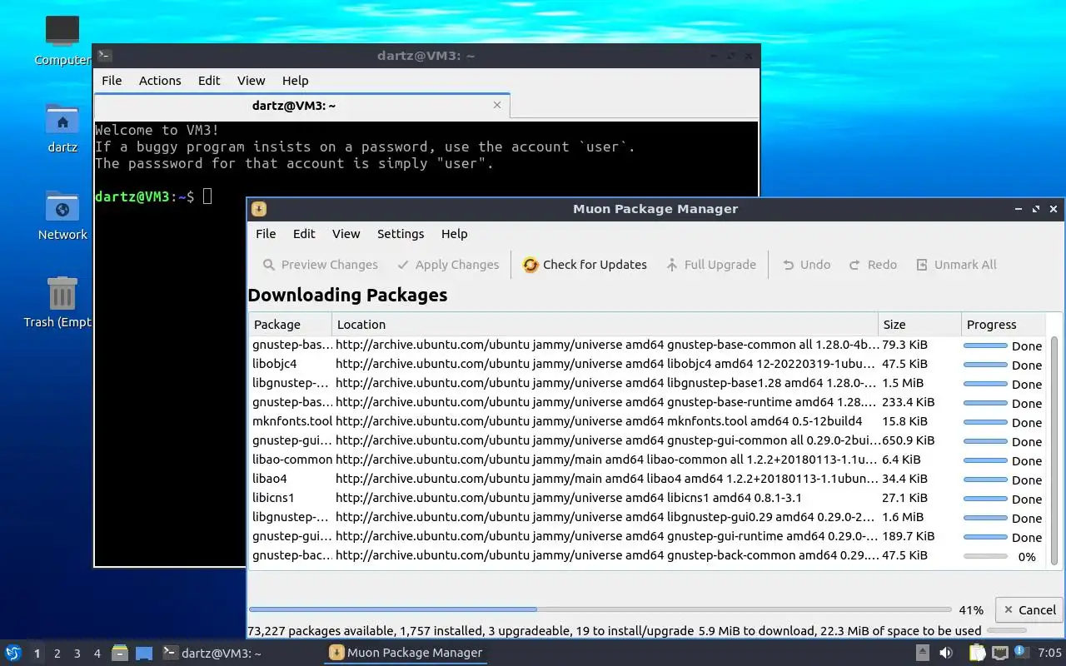Viewport: 1066px width, 666px height.
Task: Click Muon window title bar icon
Action: coord(259,209)
